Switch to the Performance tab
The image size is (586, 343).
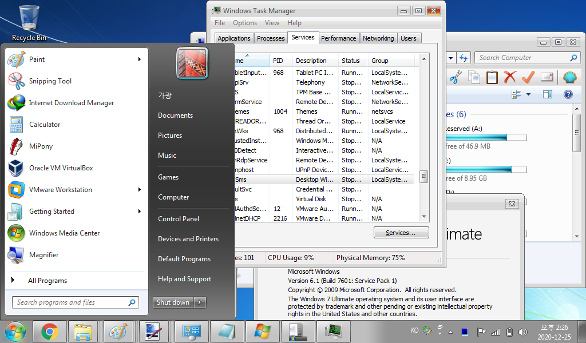coord(339,38)
